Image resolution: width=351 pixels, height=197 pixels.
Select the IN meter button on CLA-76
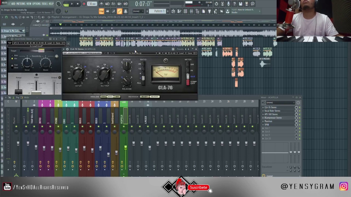(x=188, y=71)
